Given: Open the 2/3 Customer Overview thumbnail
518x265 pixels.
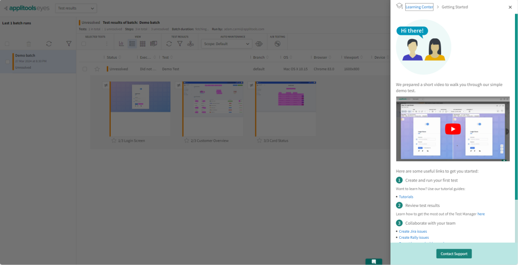Looking at the screenshot, I should 213,100.
